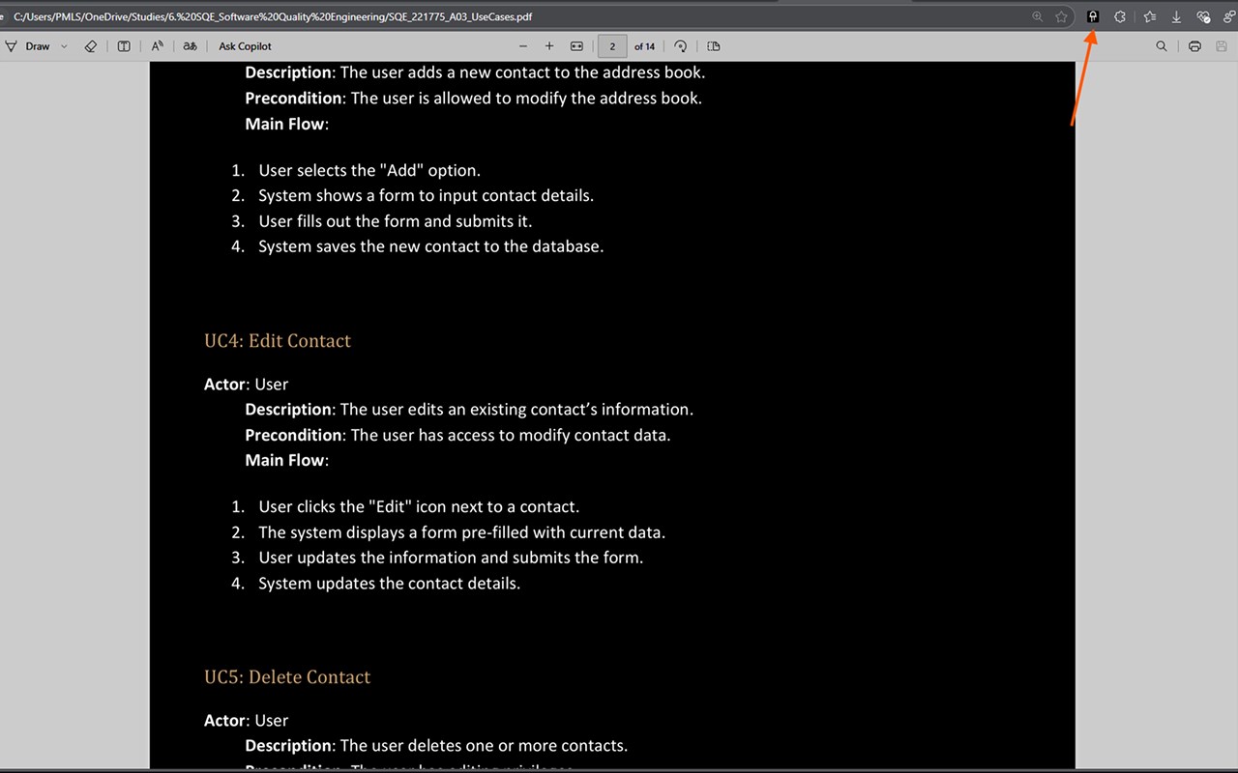Screen dimensions: 1238x773
Task: Click the Add text tool
Action: point(124,46)
